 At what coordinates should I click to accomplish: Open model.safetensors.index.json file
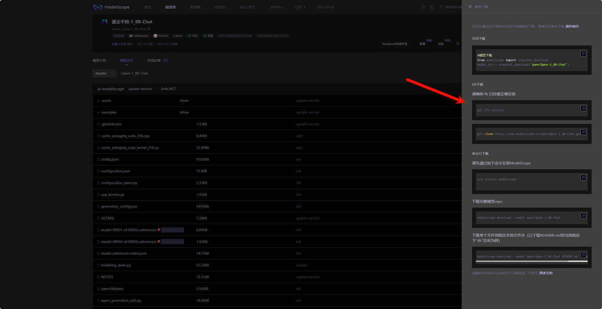[x=124, y=253]
